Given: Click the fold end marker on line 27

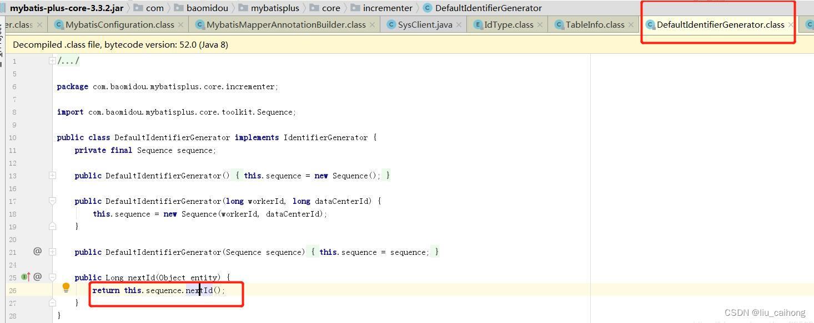Looking at the screenshot, I should pos(52,303).
